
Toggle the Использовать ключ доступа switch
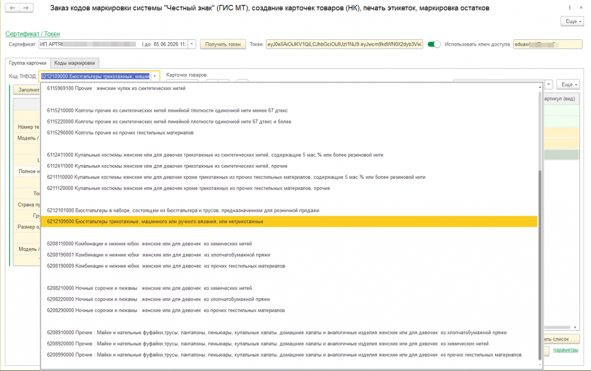pyautogui.click(x=434, y=44)
